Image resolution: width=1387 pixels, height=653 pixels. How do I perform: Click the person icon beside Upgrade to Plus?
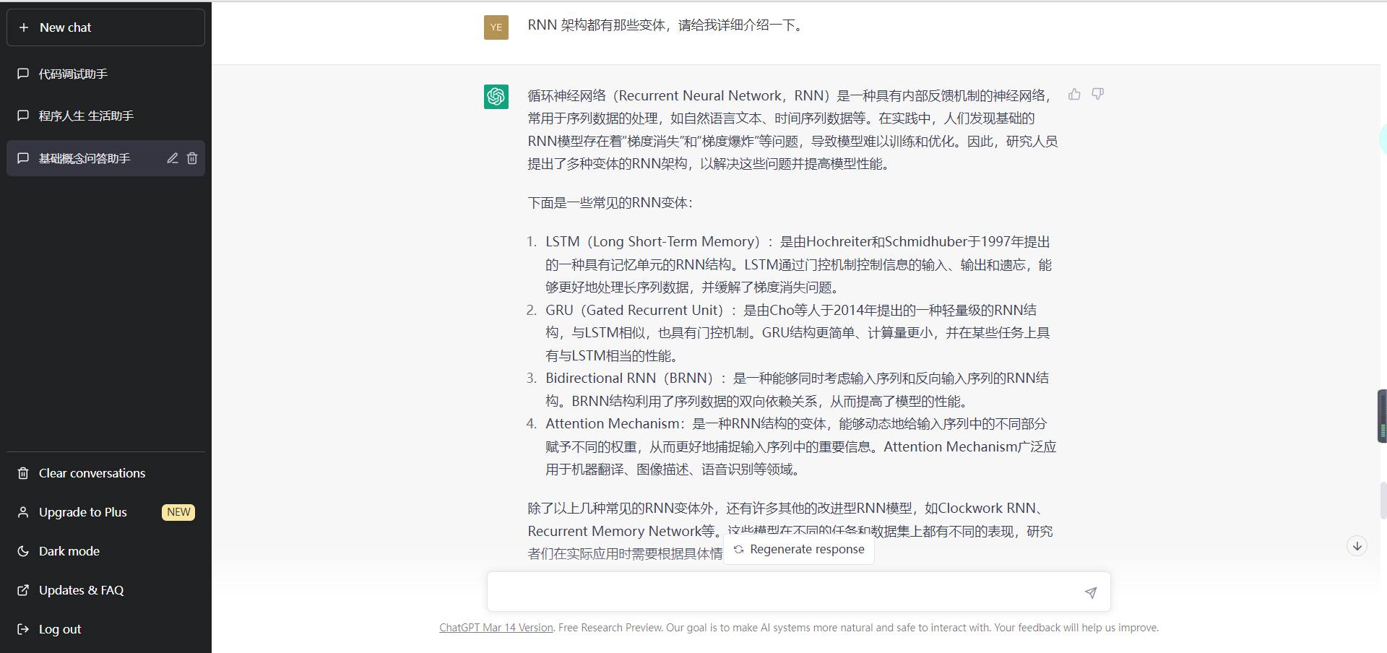tap(23, 512)
